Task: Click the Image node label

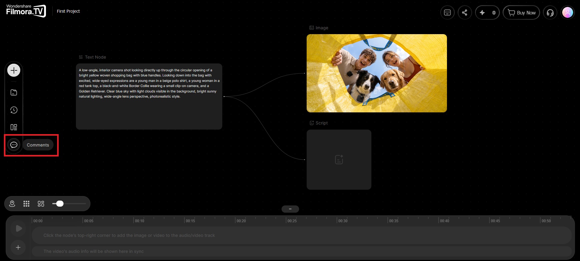Action: (319, 28)
